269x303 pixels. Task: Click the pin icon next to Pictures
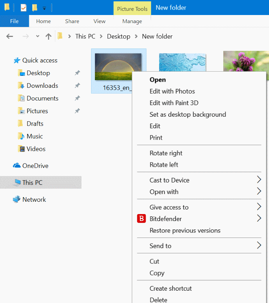tap(77, 111)
